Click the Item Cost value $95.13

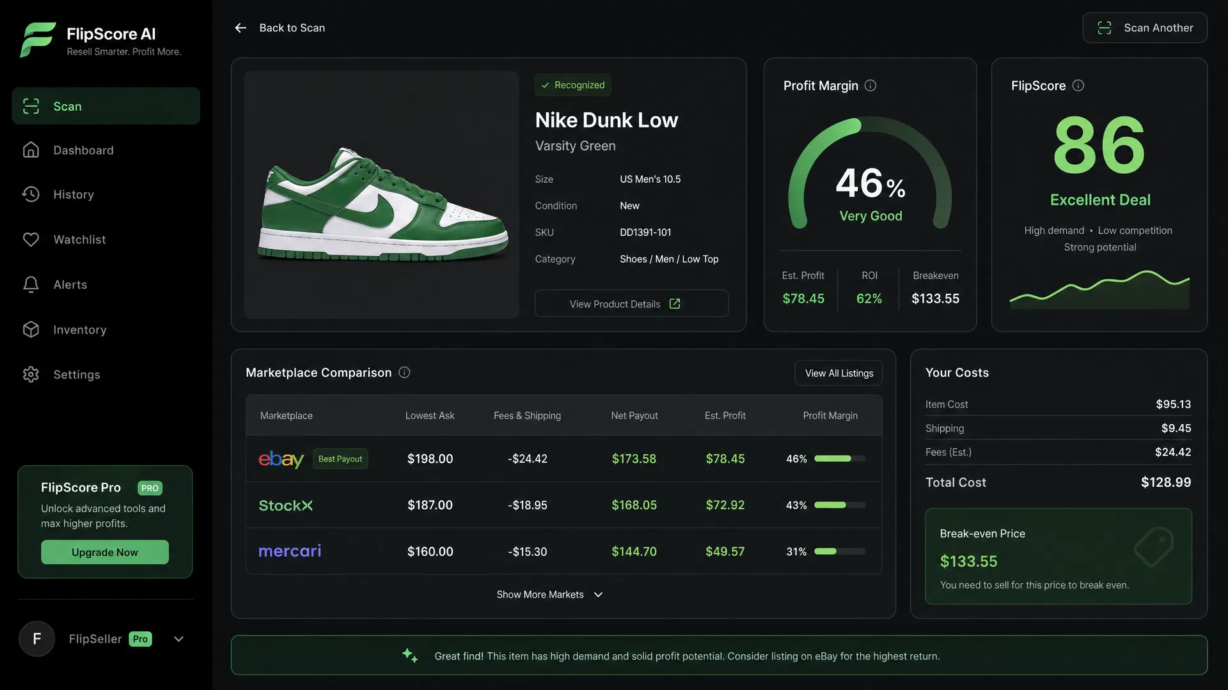(x=1174, y=404)
